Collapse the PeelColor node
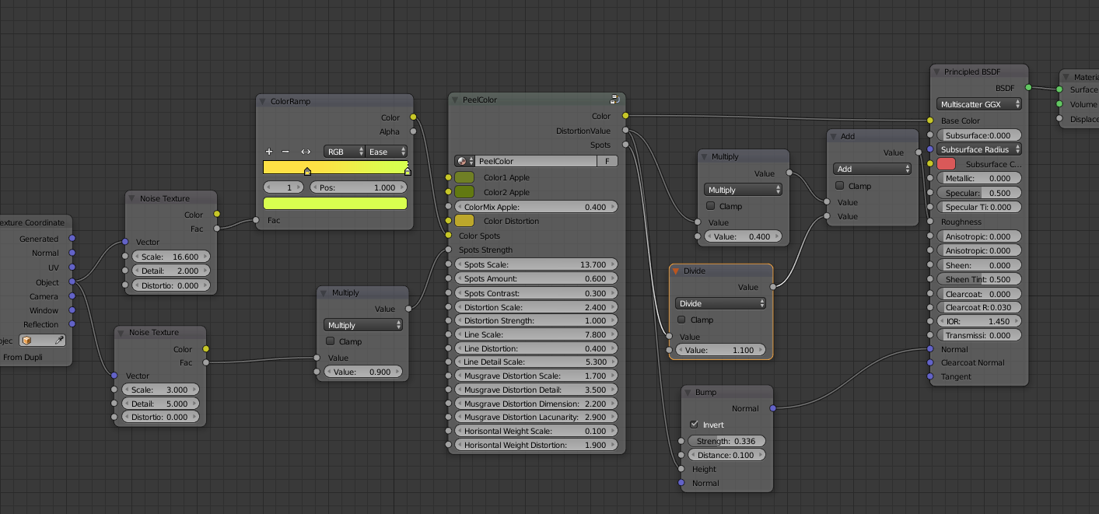Image resolution: width=1099 pixels, height=514 pixels. click(455, 100)
